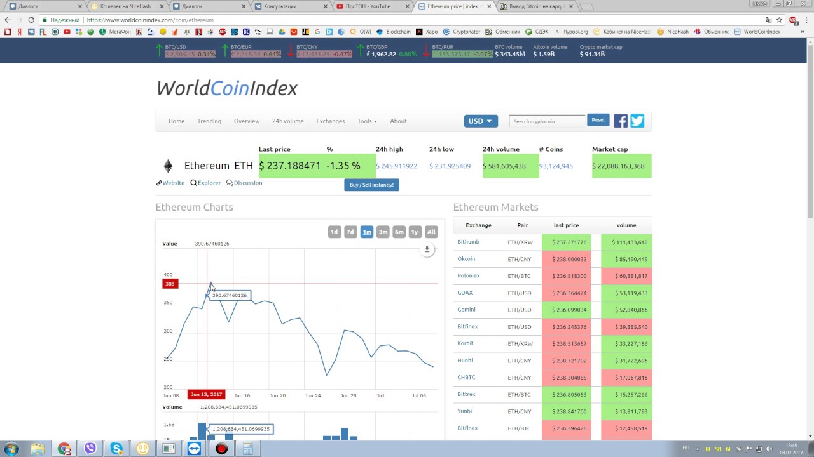Go to the Home nav item

click(x=176, y=121)
